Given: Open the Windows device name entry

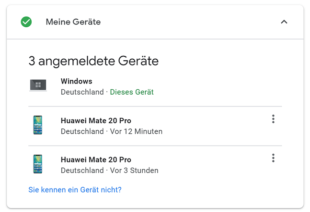Looking at the screenshot, I should 77,81.
